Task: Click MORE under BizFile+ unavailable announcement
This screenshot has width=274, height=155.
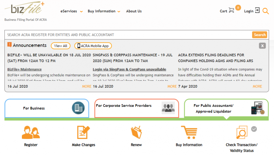Action: click(87, 86)
